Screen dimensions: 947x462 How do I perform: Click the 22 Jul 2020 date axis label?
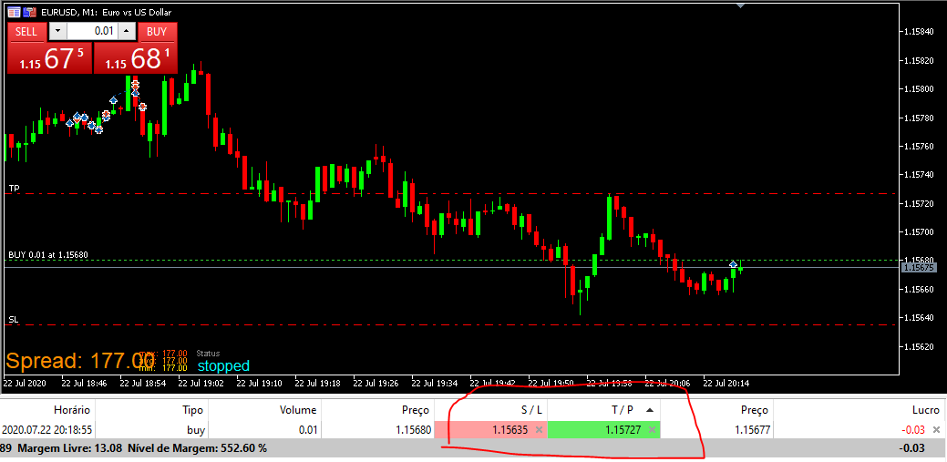click(25, 383)
